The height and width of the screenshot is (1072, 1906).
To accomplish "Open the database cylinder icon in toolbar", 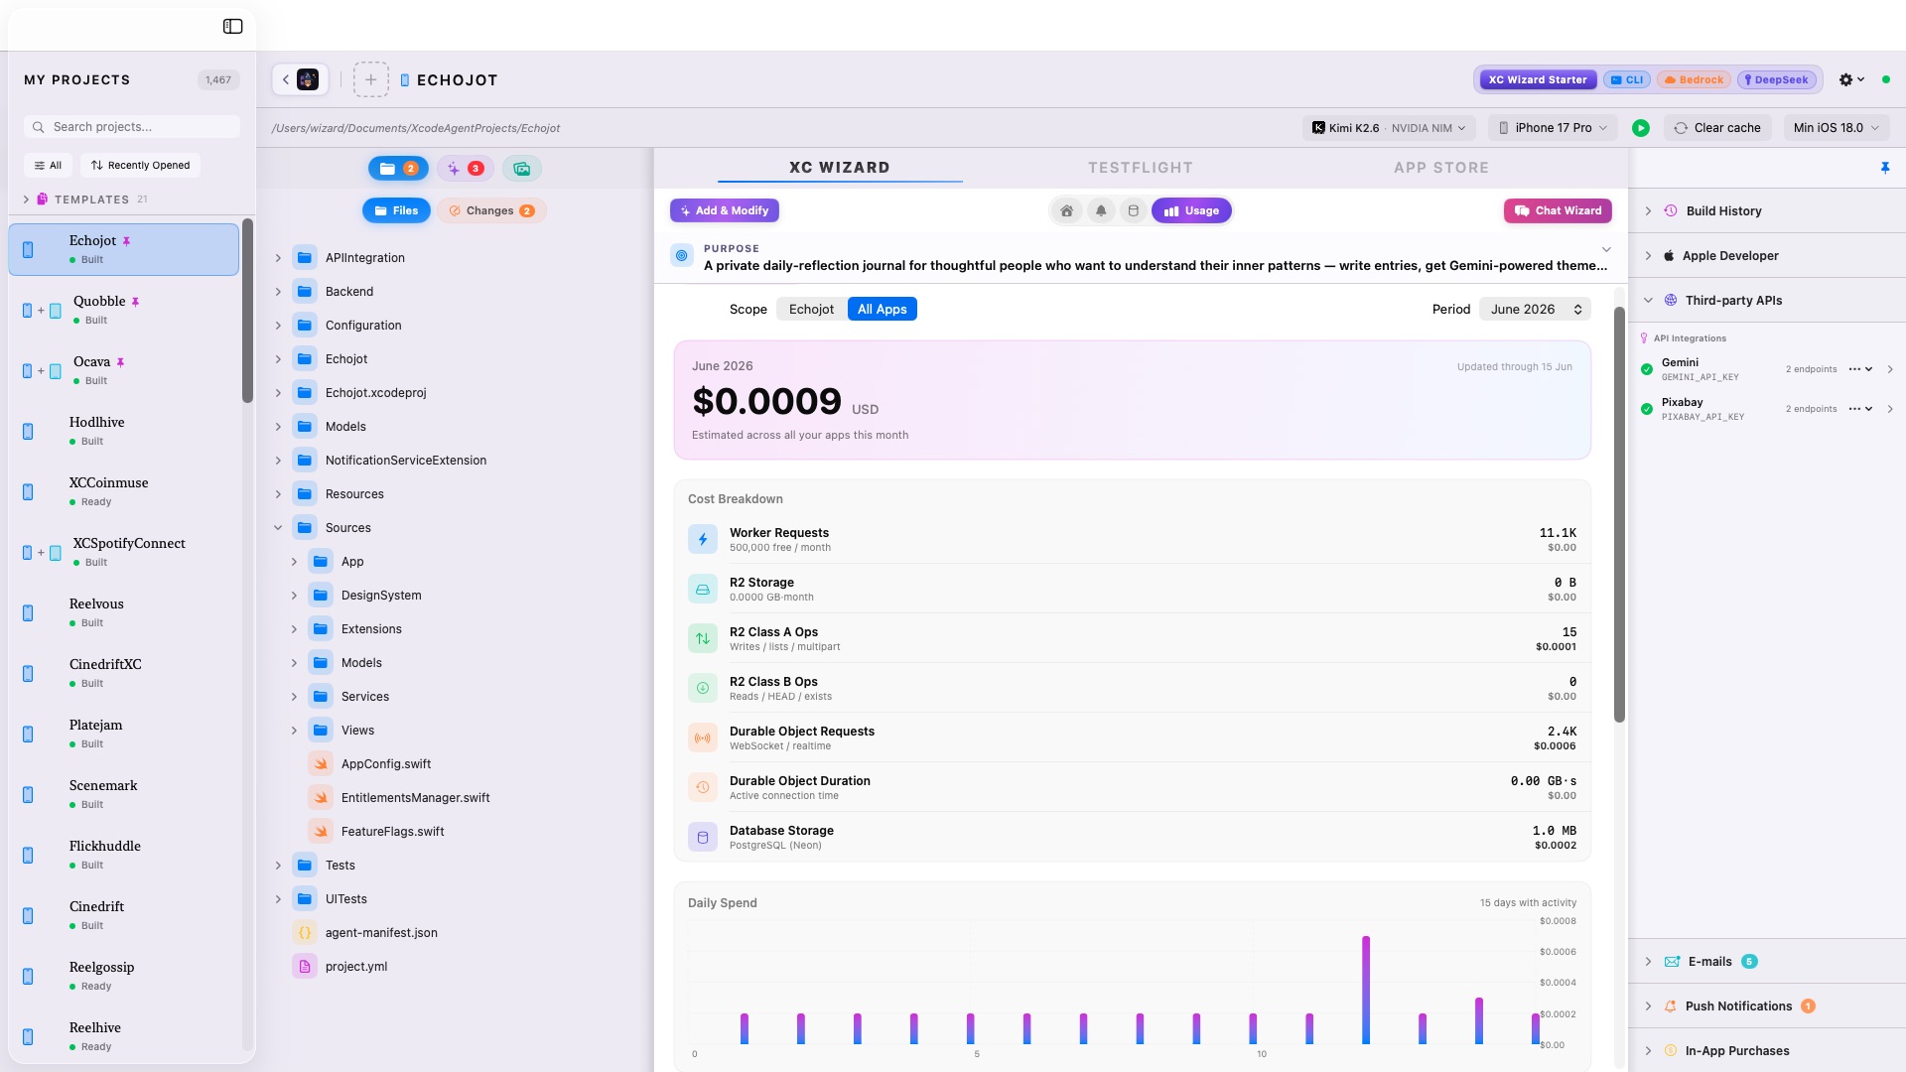I will [1133, 210].
